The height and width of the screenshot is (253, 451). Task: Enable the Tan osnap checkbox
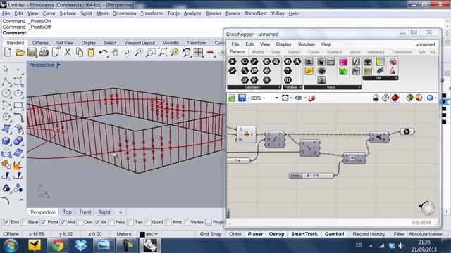click(x=130, y=222)
